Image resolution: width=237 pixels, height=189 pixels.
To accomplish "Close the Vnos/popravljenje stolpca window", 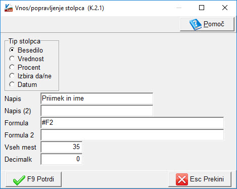I will point(225,8).
